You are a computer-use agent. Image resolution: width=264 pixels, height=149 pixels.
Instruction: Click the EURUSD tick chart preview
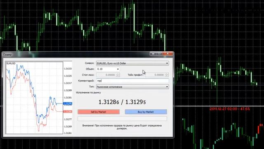point(34,98)
